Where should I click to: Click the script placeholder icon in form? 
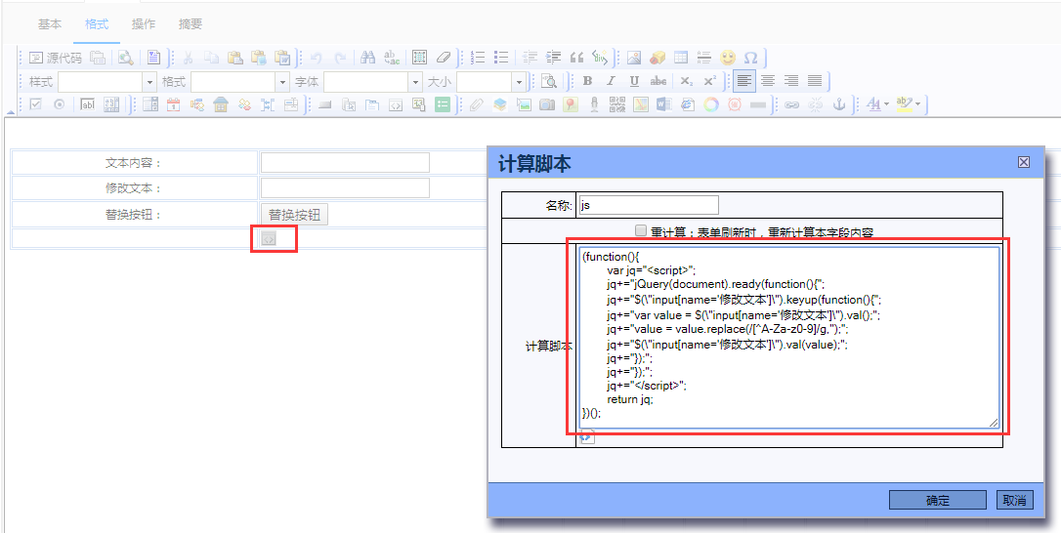[269, 239]
